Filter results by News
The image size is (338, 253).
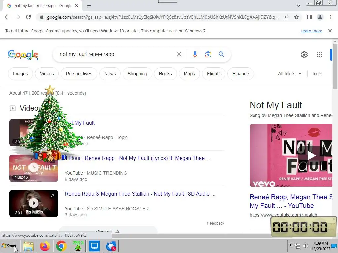(110, 74)
